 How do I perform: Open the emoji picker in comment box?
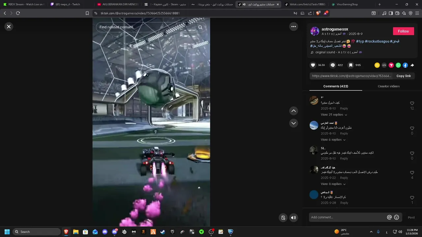[x=397, y=217]
